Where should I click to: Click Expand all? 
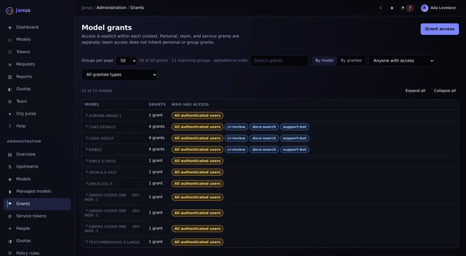point(415,91)
